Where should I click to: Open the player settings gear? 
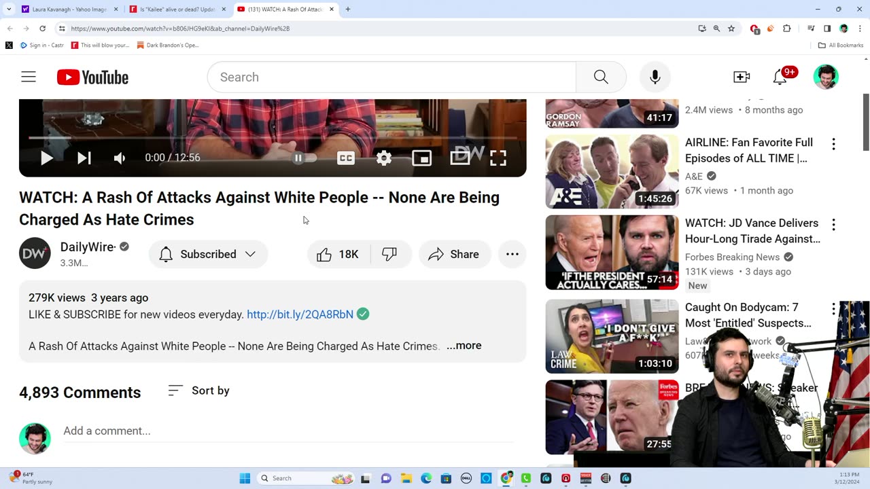pos(384,158)
